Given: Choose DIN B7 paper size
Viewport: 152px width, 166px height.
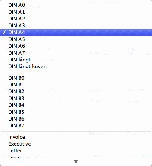Looking at the screenshot, I should tap(76, 126).
